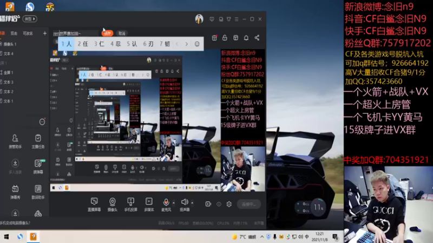Screen dimensions: 433x243
Task: Open the T-shirt skin icon in the title bar
Action: [x=228, y=19]
